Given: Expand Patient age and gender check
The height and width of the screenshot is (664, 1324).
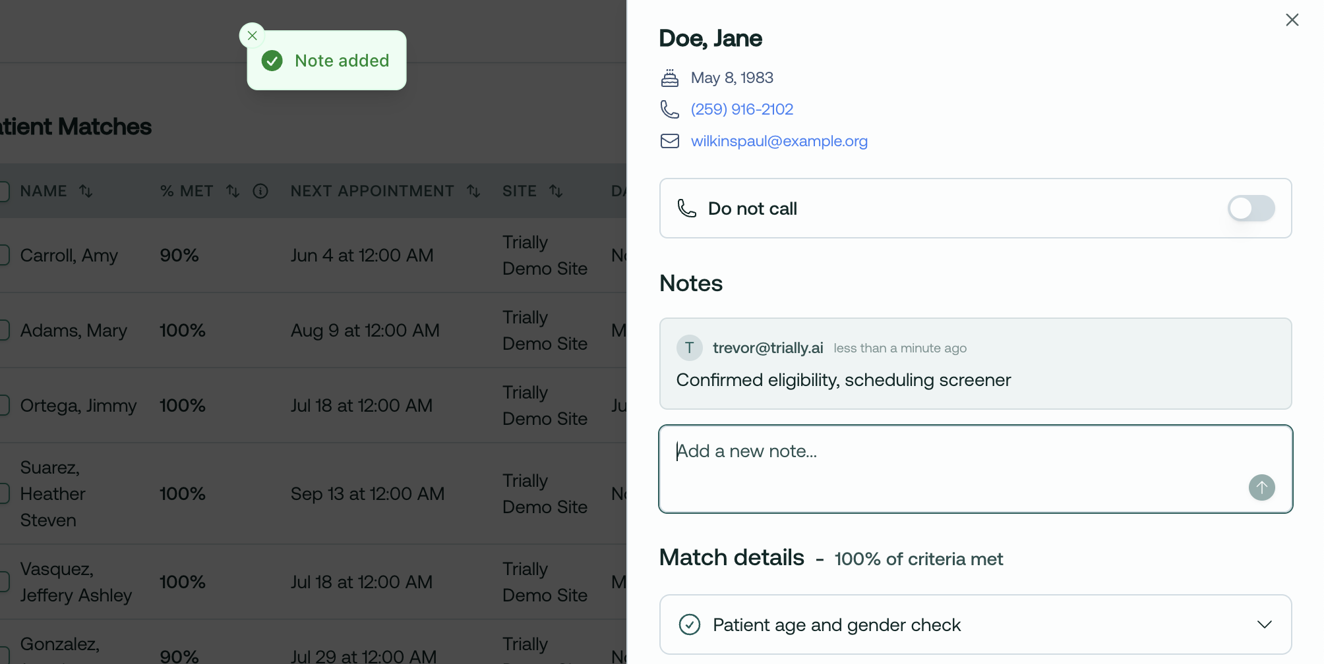Looking at the screenshot, I should click(1264, 624).
